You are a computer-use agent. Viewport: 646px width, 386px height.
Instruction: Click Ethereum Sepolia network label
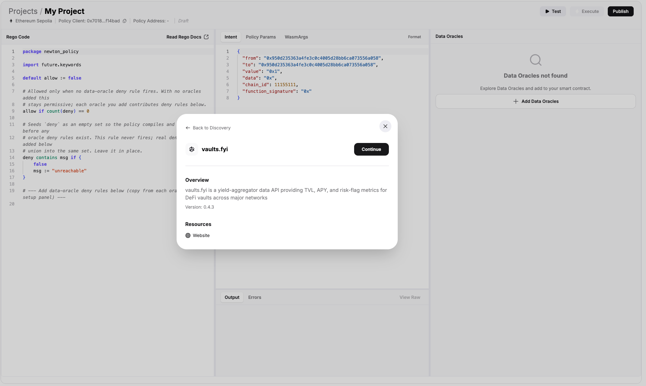(34, 21)
